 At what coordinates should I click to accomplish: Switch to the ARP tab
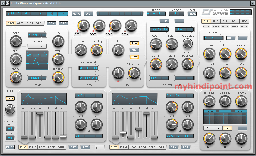(161, 147)
